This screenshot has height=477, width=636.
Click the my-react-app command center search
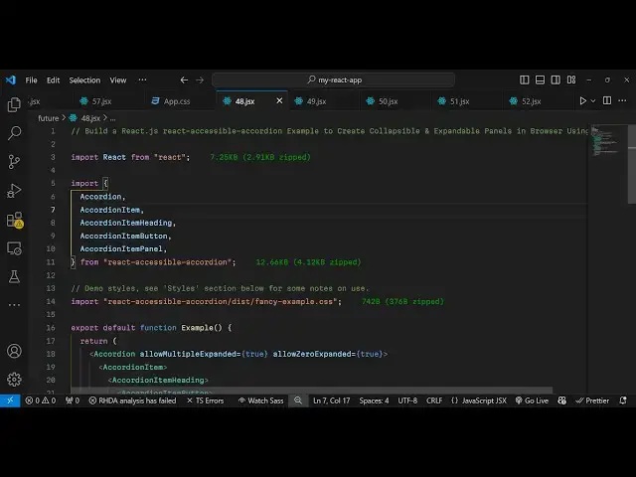(x=334, y=79)
